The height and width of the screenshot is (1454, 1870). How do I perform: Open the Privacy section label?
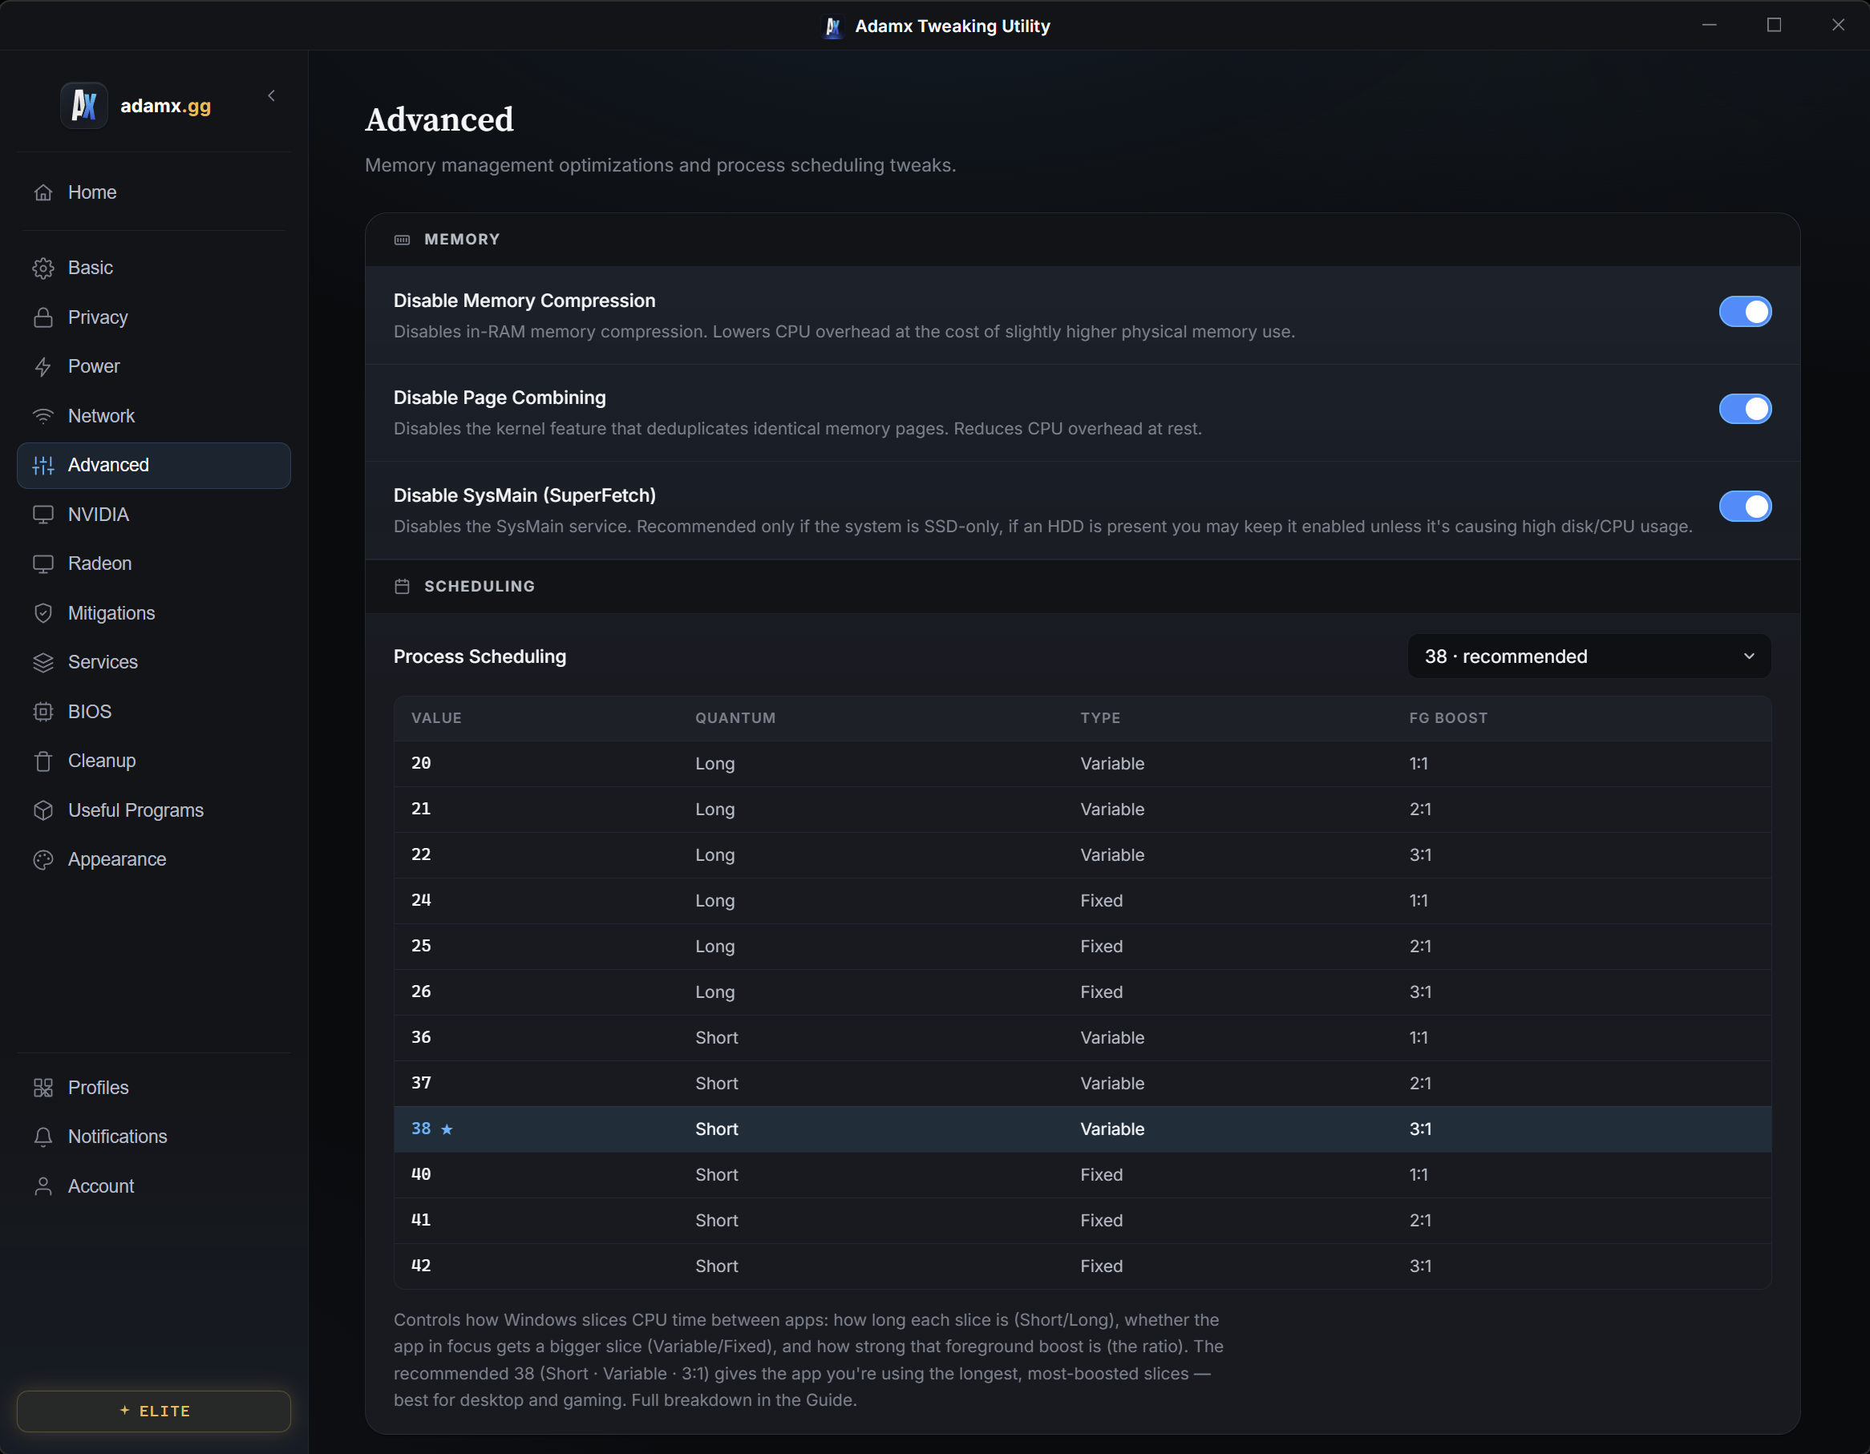click(x=98, y=317)
